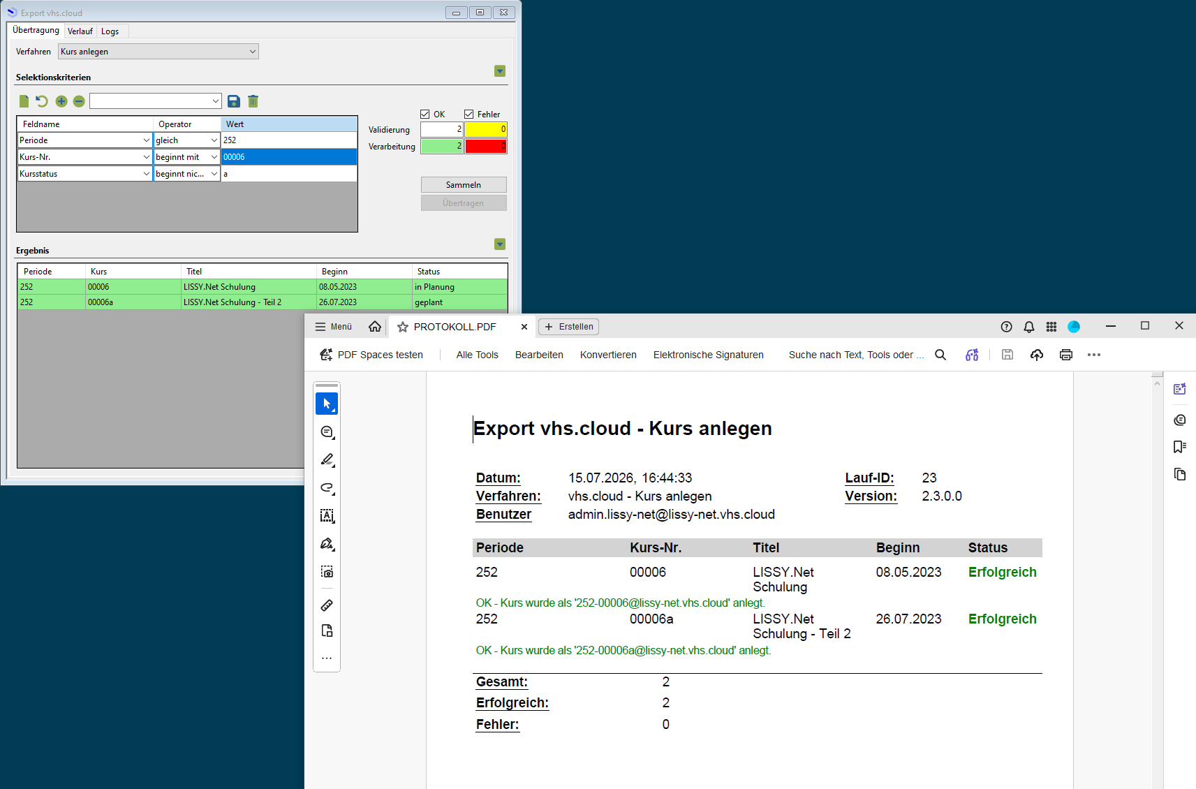Image resolution: width=1196 pixels, height=789 pixels.
Task: Collapse the Ergebnis section arrow
Action: [x=500, y=244]
